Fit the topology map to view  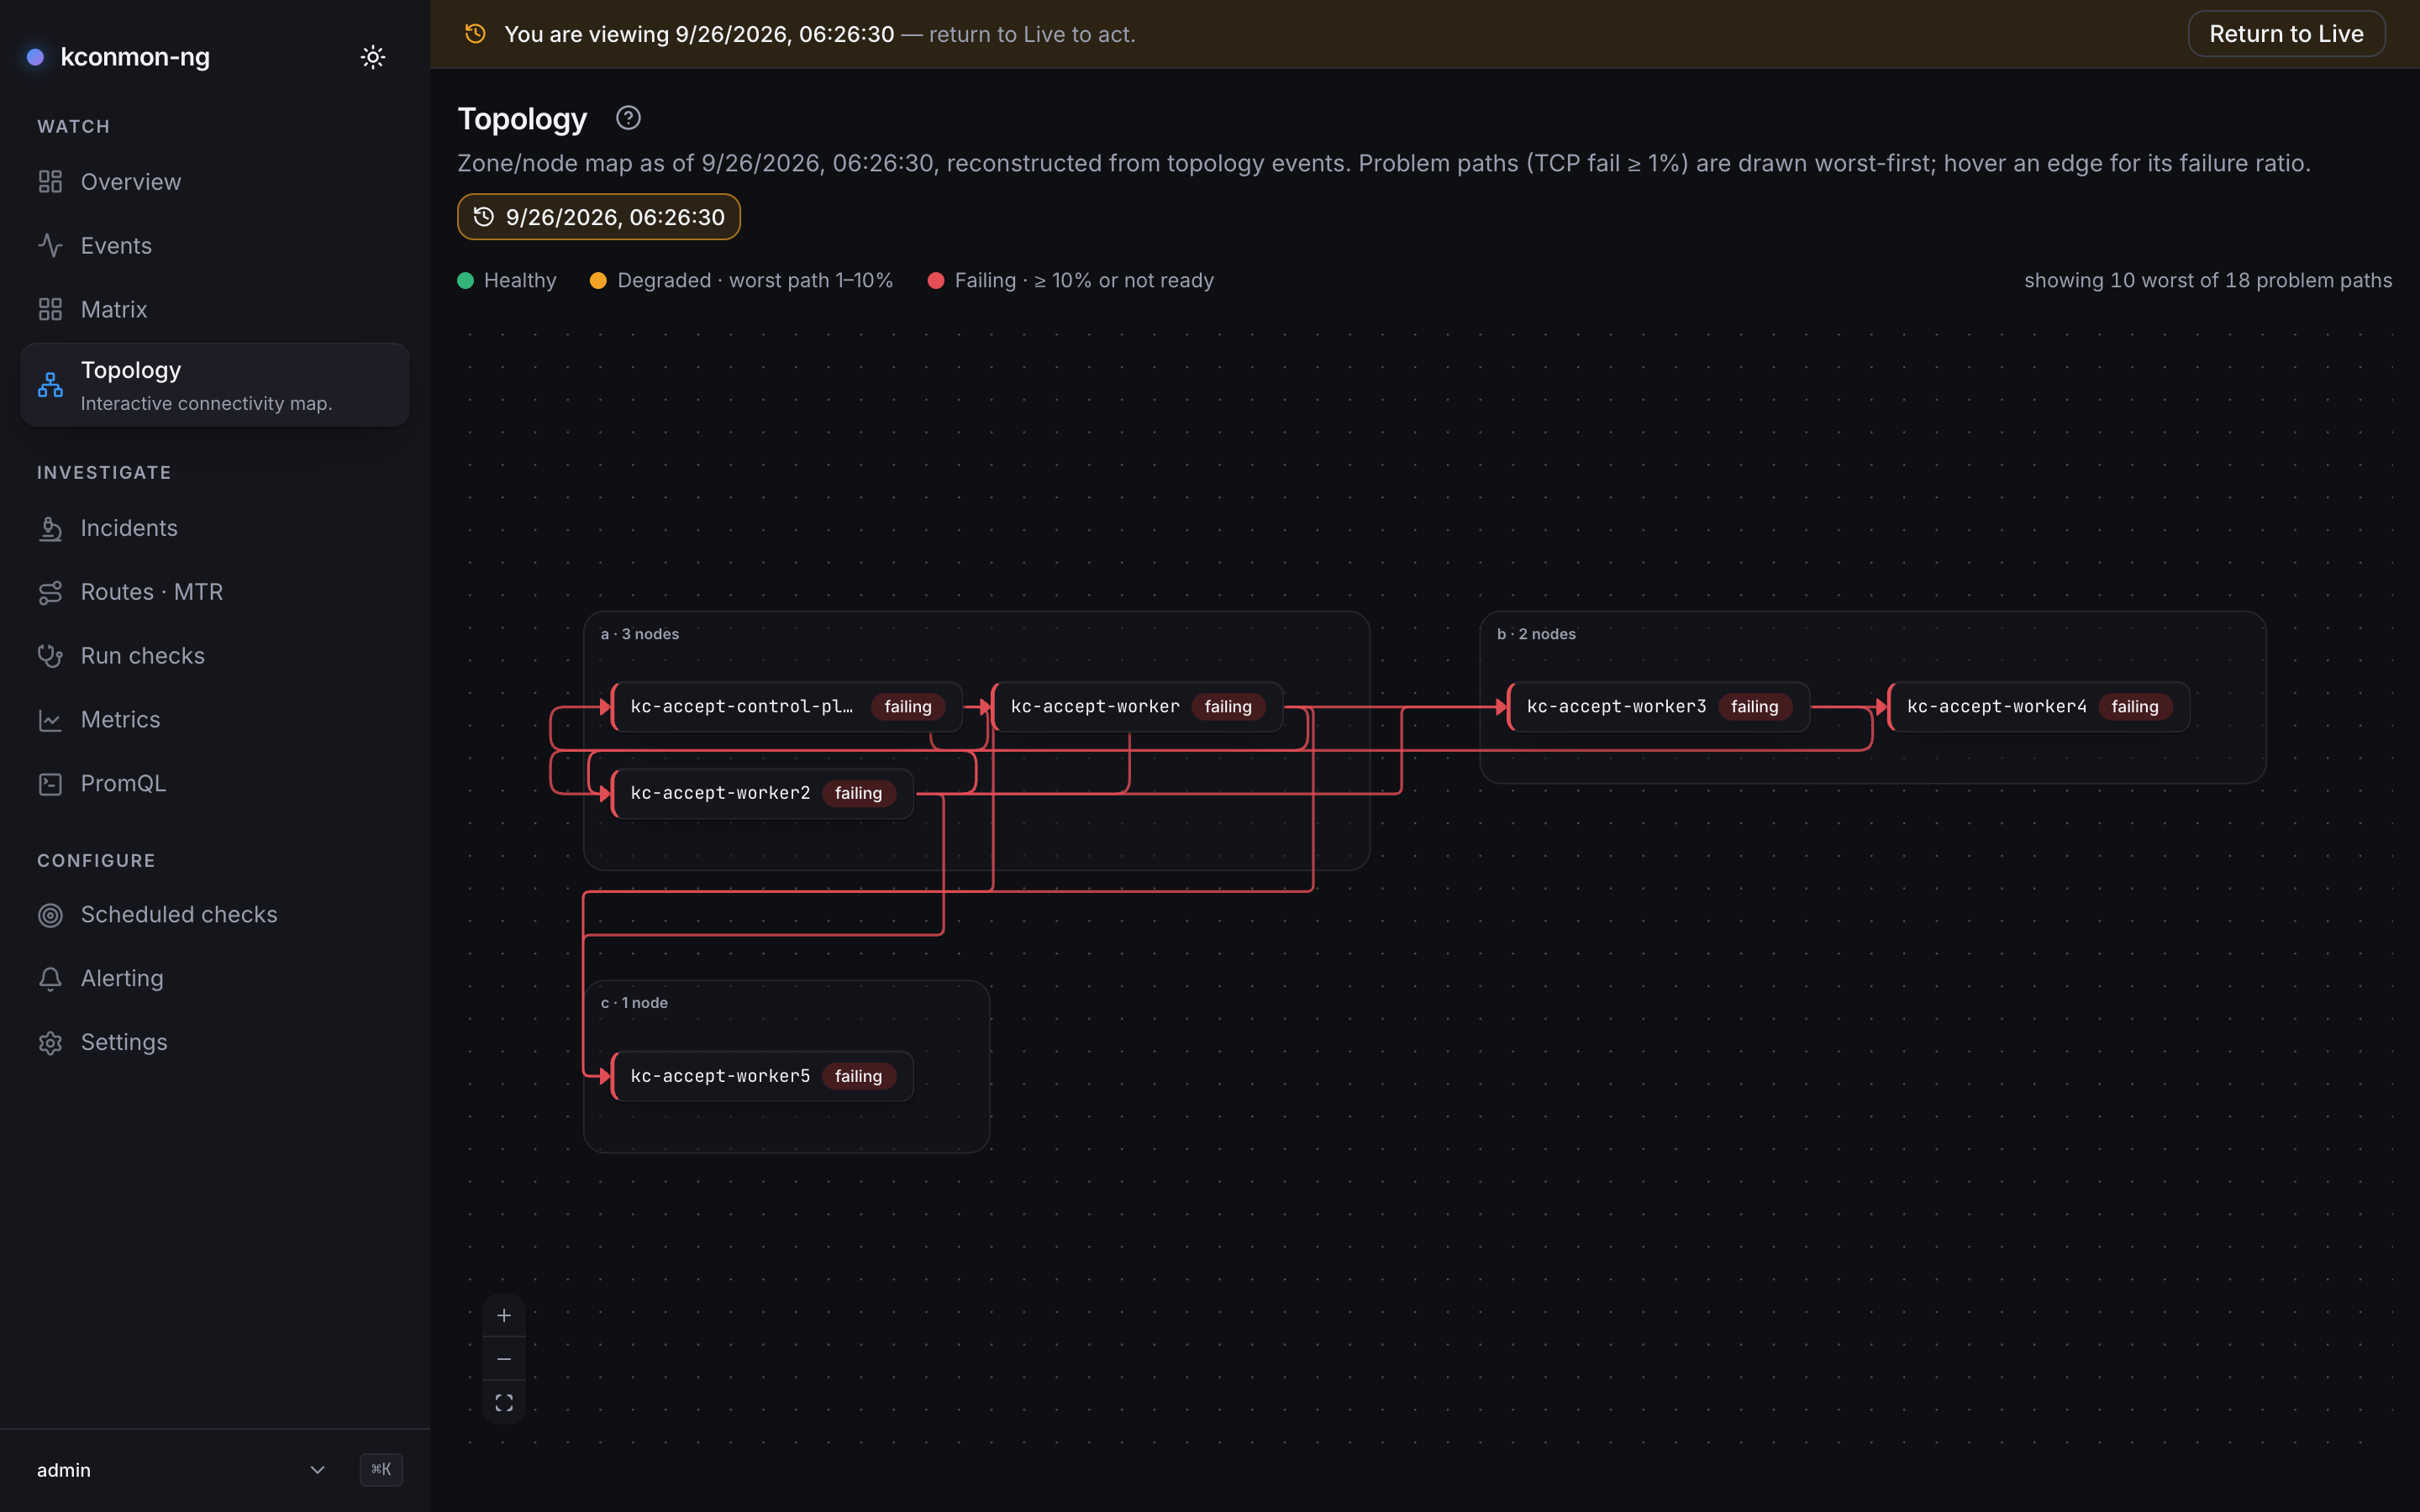pyautogui.click(x=504, y=1402)
